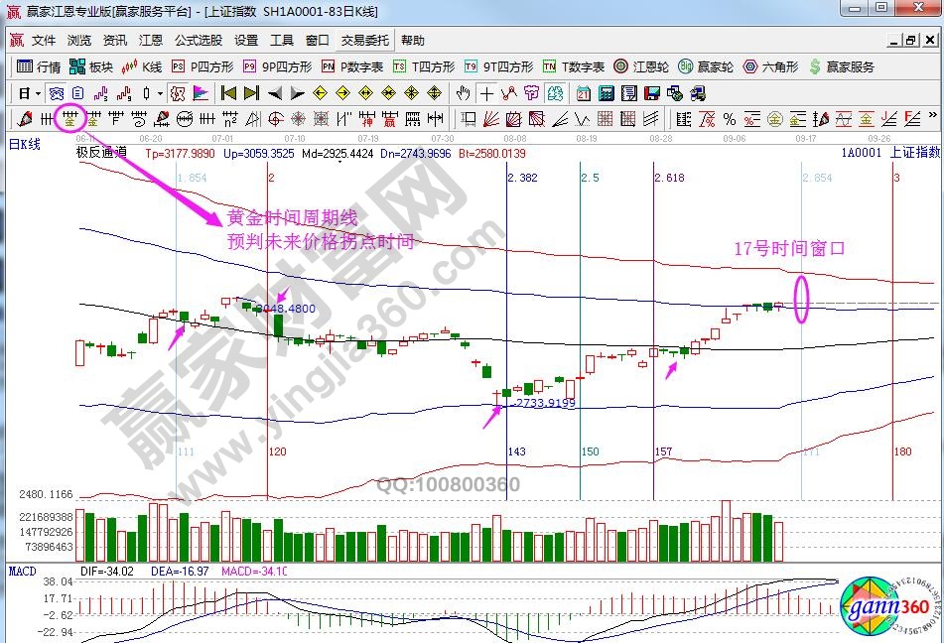Select the golden time cycle line tool
This screenshot has width=944, height=643.
click(69, 119)
